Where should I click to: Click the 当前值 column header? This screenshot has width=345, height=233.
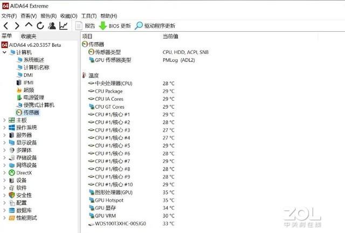coord(170,37)
